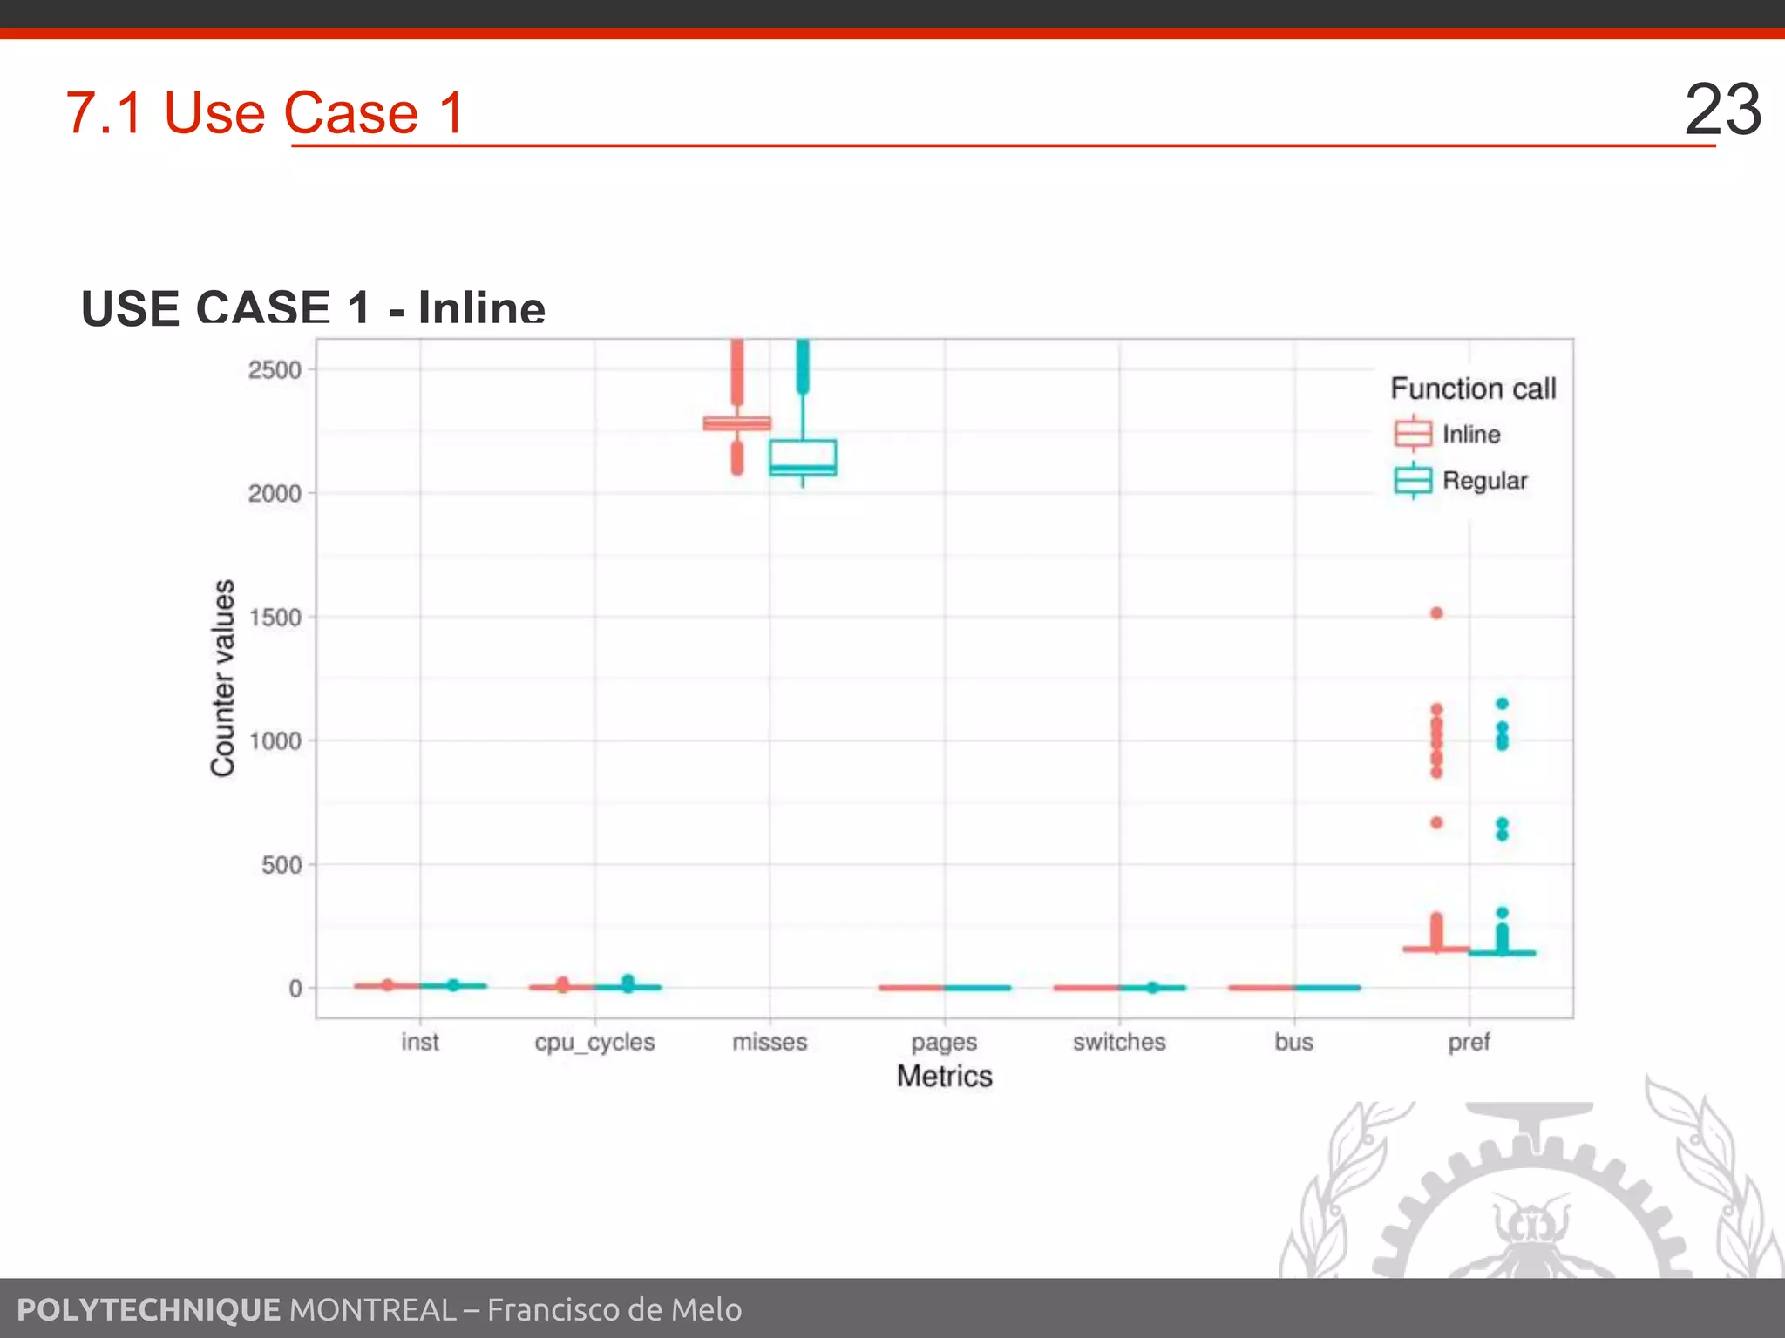Click the 'bus' x-axis label

[x=1294, y=1042]
